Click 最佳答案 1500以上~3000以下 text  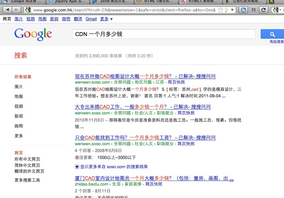click(105, 157)
